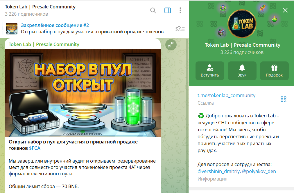Join the channel via Вступить button

click(x=210, y=71)
